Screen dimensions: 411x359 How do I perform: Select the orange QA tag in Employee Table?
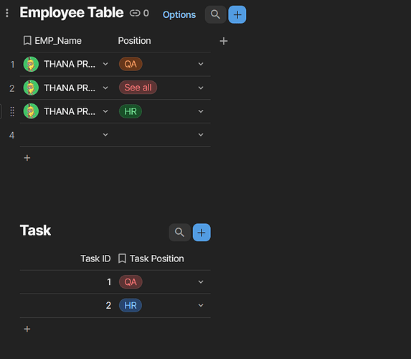(131, 64)
